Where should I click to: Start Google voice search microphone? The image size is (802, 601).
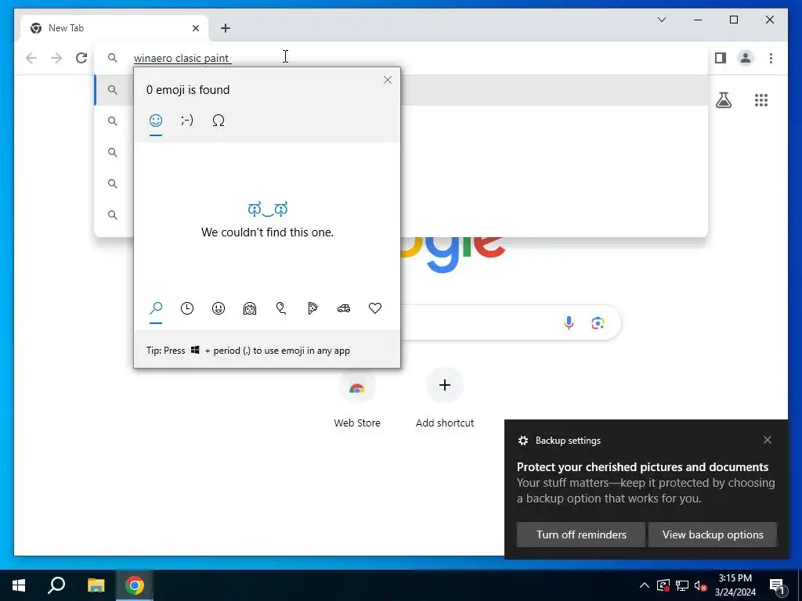569,322
